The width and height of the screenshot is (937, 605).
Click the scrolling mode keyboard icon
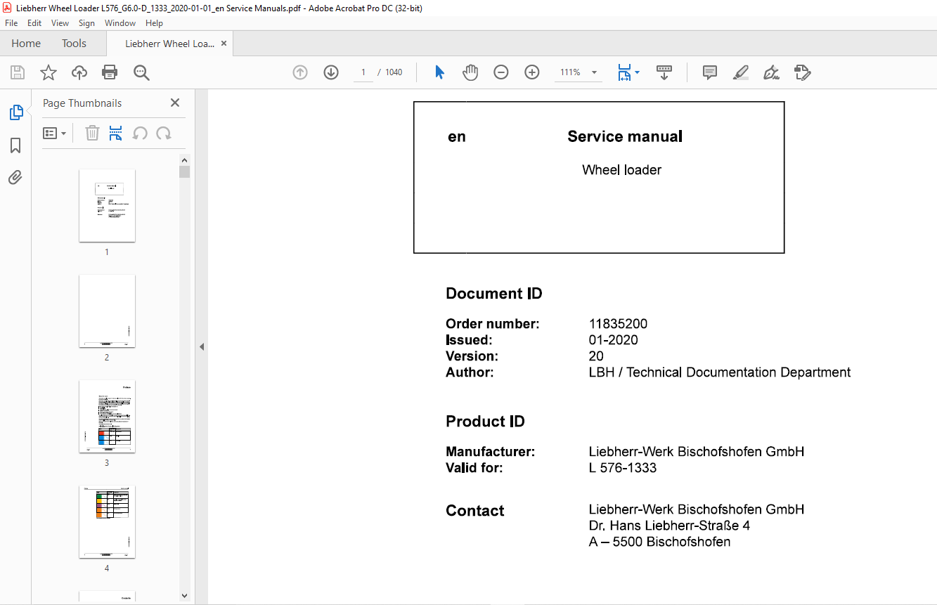664,72
